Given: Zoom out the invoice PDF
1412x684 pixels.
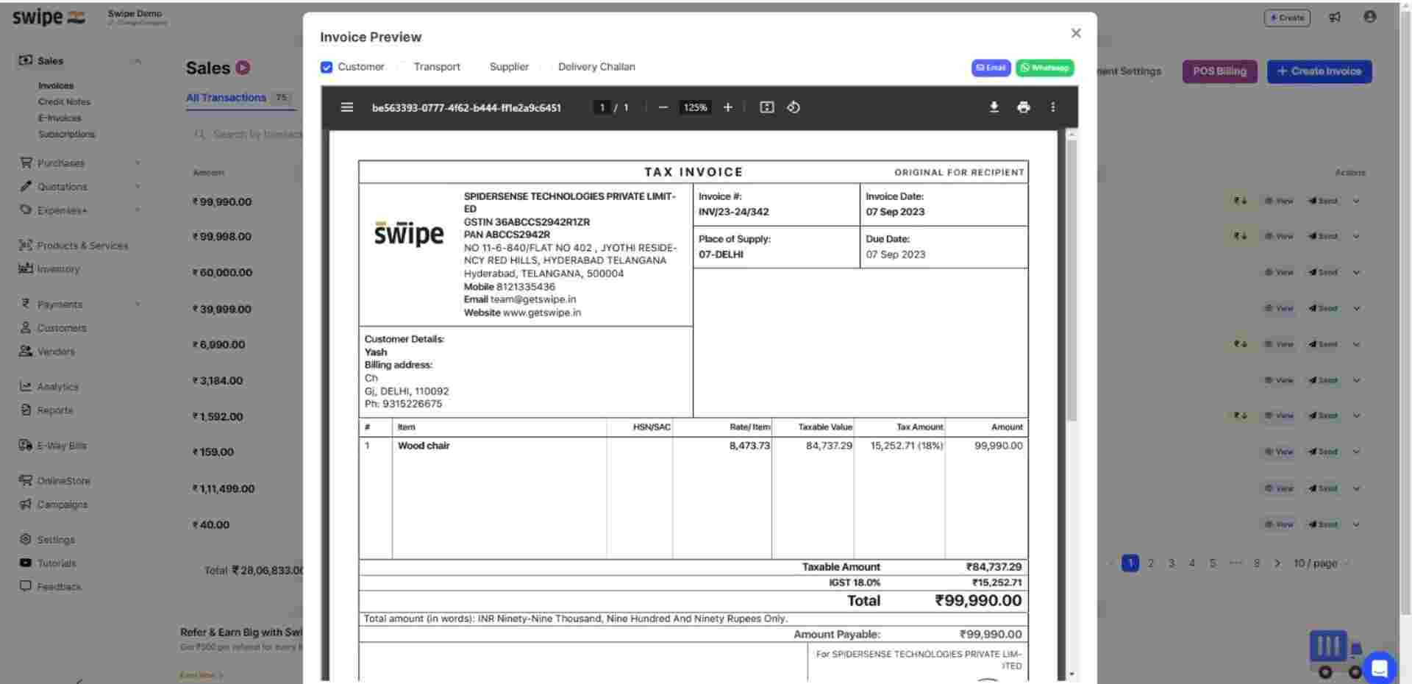Looking at the screenshot, I should (x=663, y=107).
